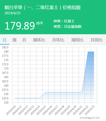Viewport: 106px width, 121px height.
Task: Click the chart title 烟台苹果价格指数
Action: [x=43, y=7]
